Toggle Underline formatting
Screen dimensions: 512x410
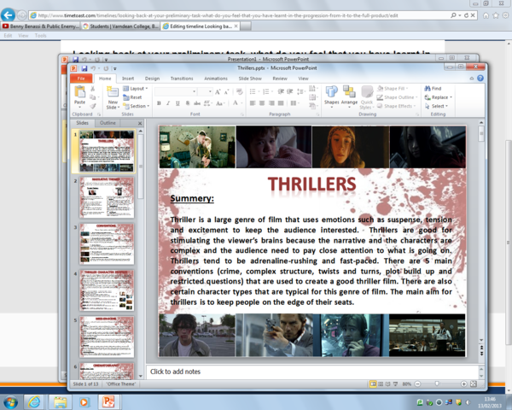[x=177, y=103]
